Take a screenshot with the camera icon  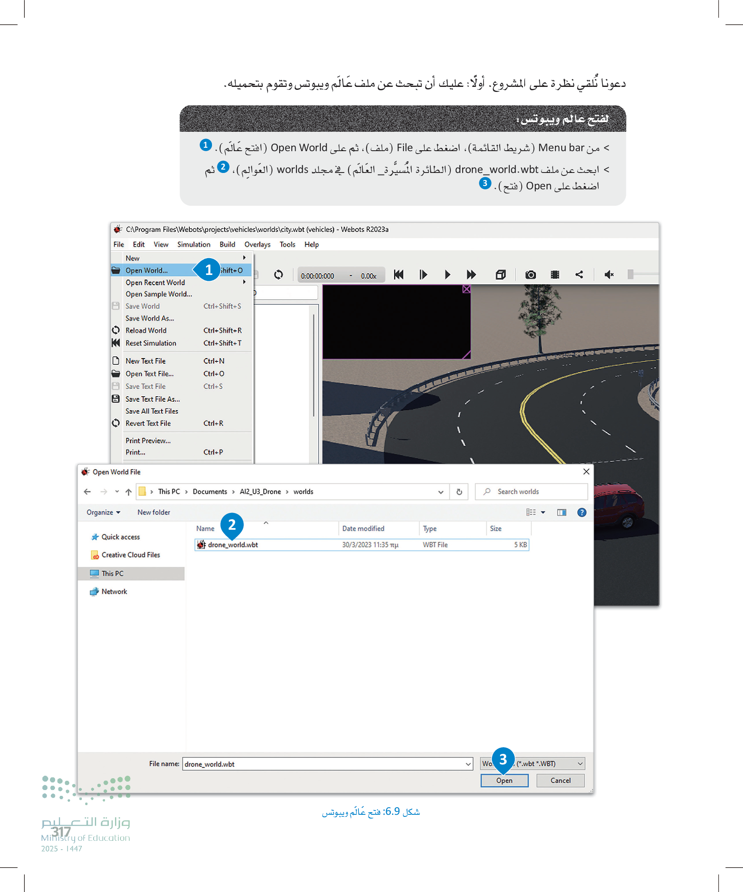[x=530, y=275]
